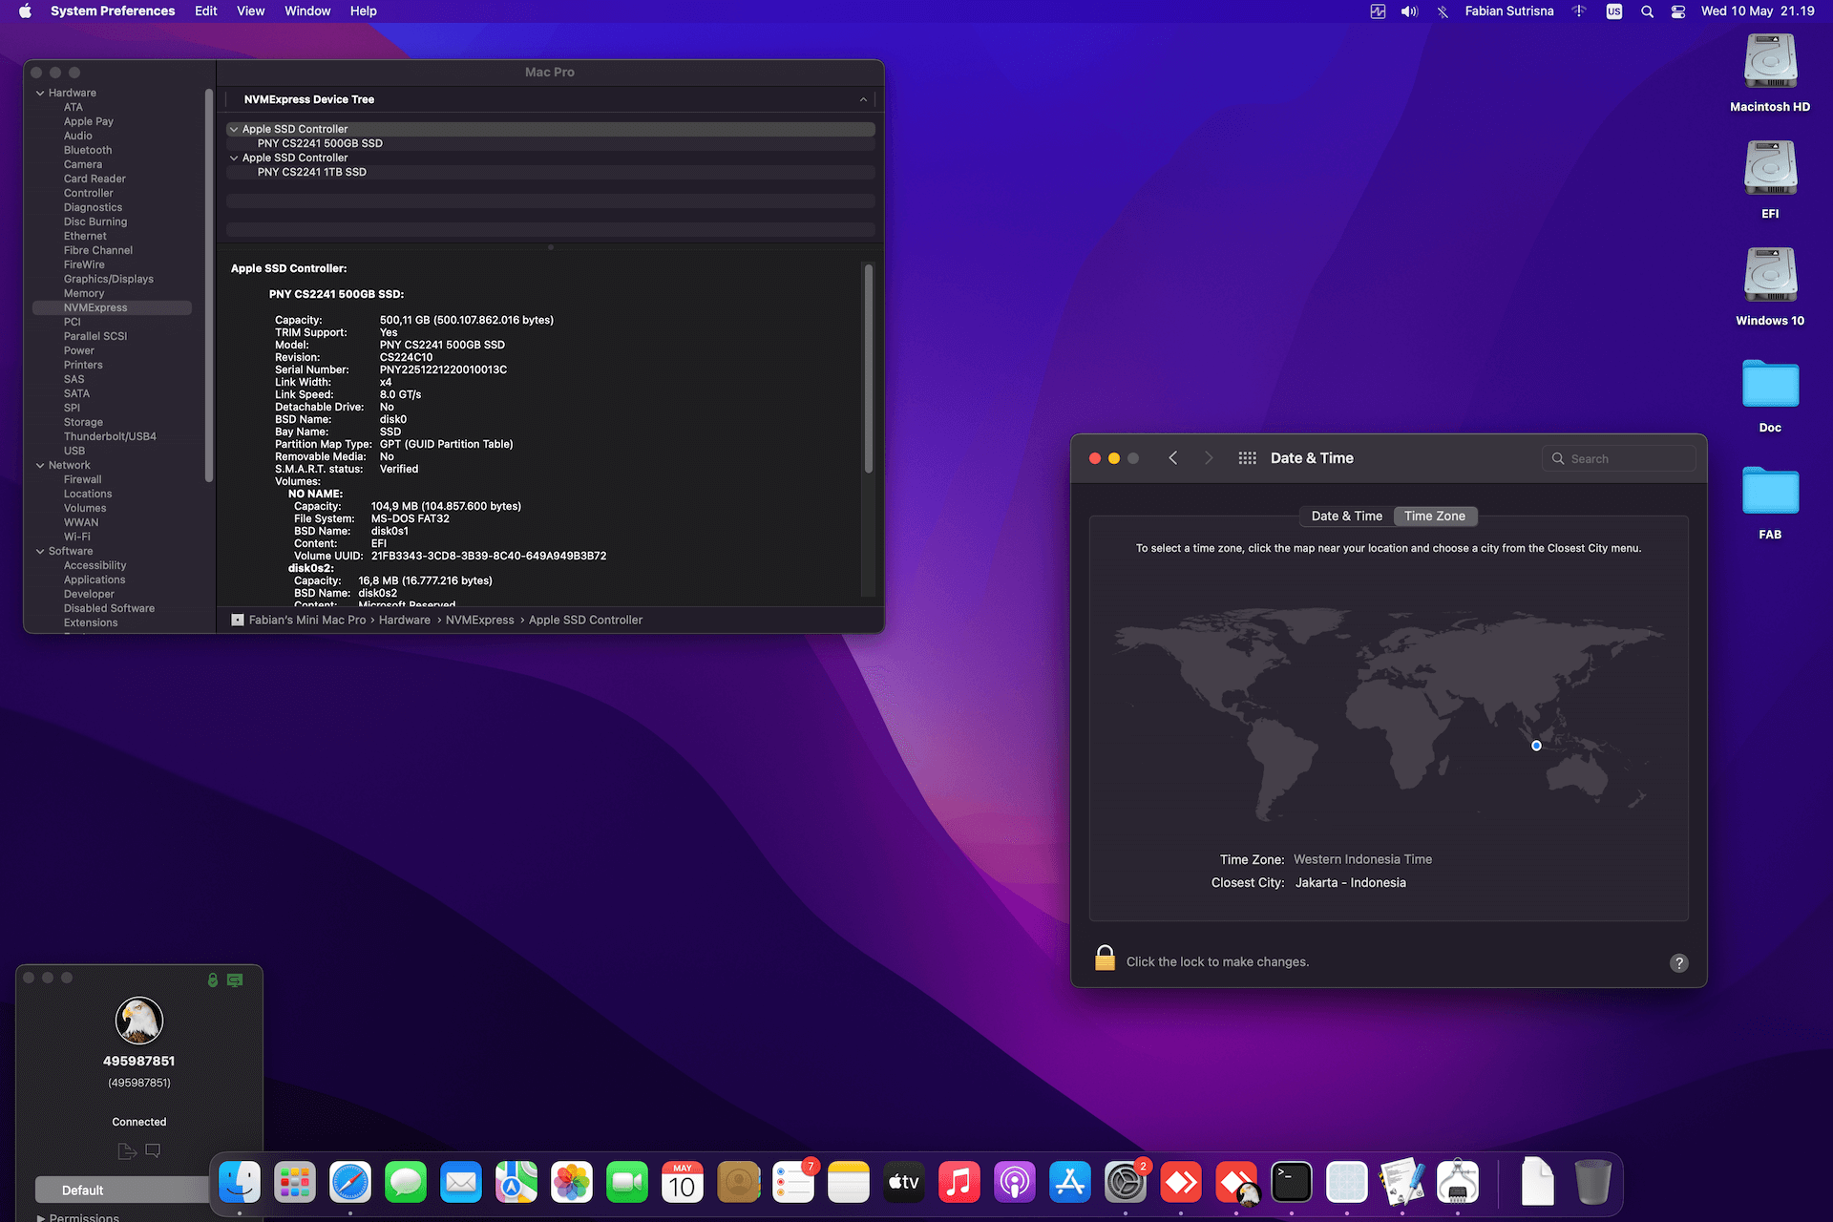The image size is (1833, 1222).
Task: Collapse the Hardware section in the sidebar
Action: (40, 93)
